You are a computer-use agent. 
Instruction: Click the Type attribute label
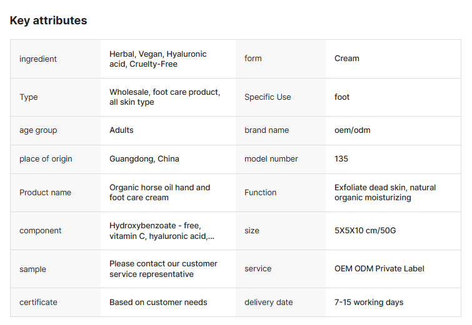(x=29, y=97)
